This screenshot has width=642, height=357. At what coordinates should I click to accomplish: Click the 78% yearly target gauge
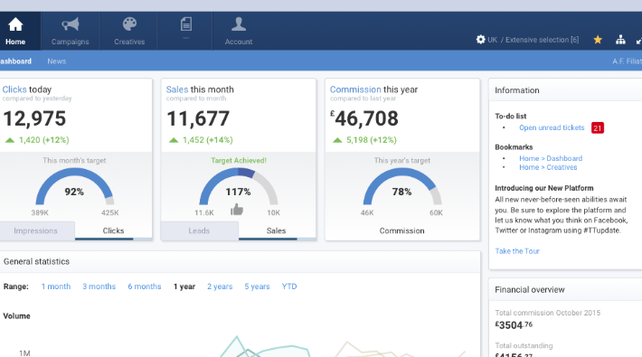[x=402, y=187]
